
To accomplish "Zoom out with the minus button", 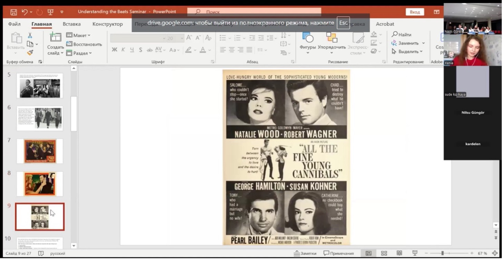I will point(427,253).
